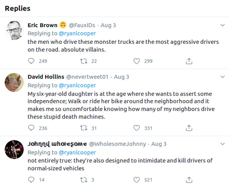This screenshot has width=229, height=187.
Task: Share the WholesomeJohnny tweet
Action: click(x=189, y=180)
